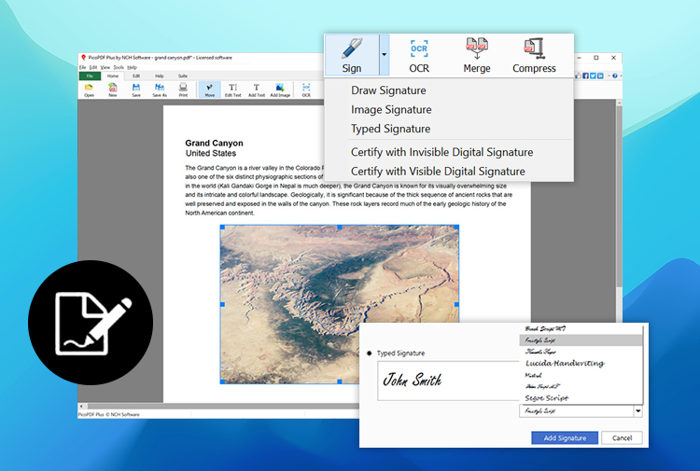Select the Edit Text tool
Screen dimensions: 700x471
[232, 90]
